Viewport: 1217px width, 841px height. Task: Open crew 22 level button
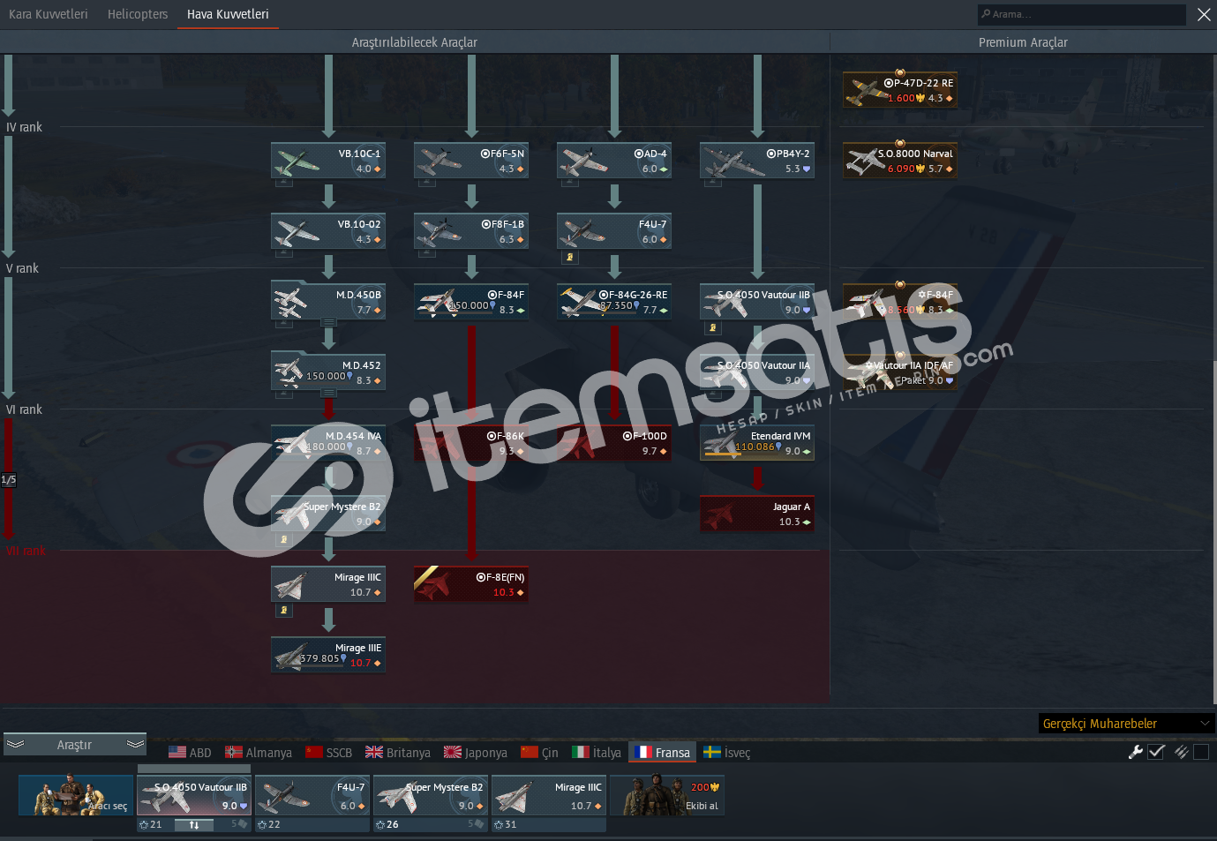(x=268, y=824)
